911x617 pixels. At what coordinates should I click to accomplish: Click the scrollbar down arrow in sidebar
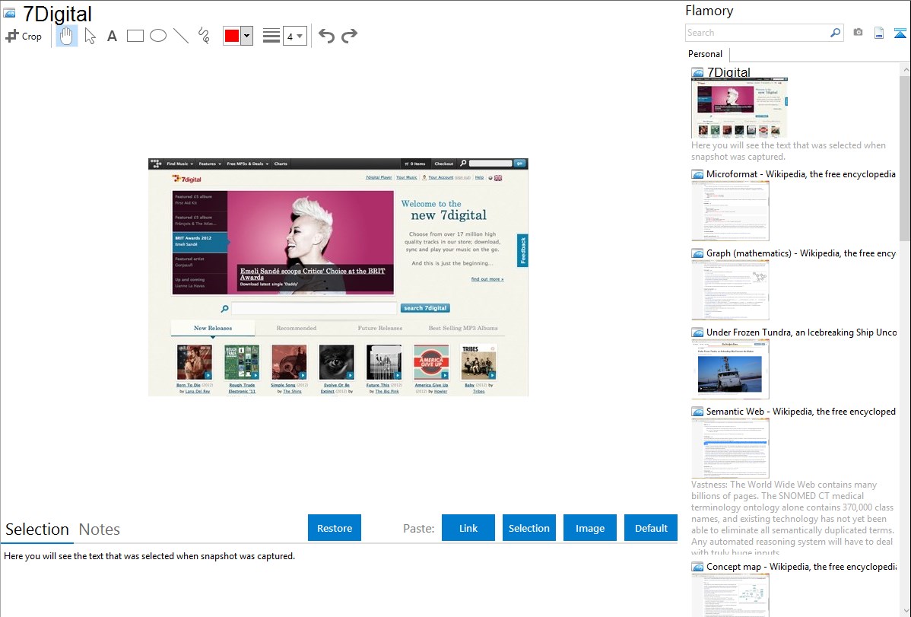[x=905, y=611]
